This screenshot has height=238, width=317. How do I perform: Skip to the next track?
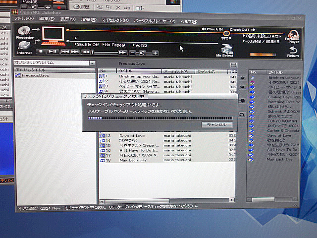(75, 52)
